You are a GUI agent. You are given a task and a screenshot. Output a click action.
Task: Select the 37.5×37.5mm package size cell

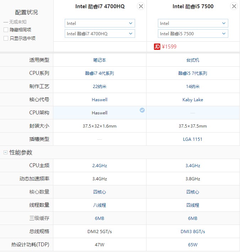coord(193,126)
